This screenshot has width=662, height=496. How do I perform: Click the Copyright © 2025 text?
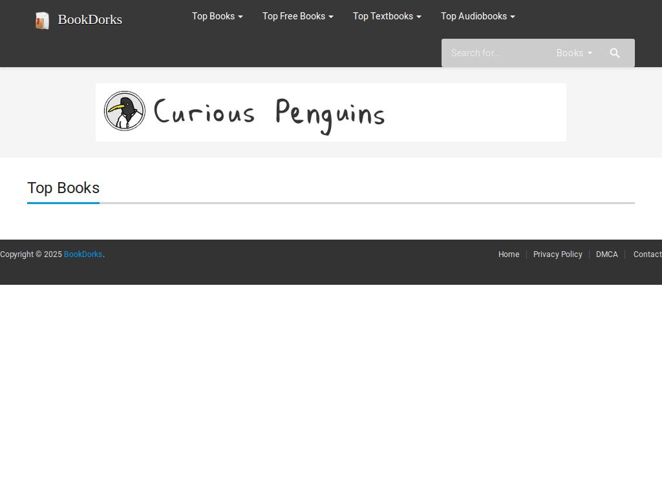31,254
